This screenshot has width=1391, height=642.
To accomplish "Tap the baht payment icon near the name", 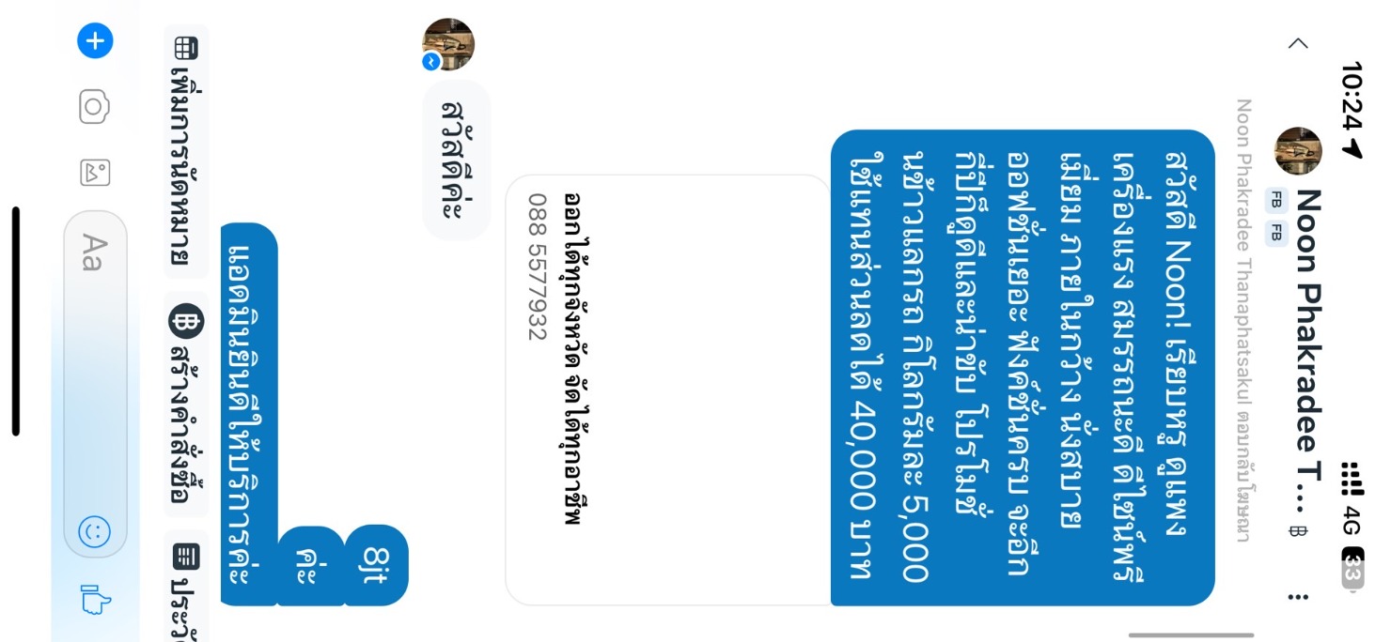I will click(x=1297, y=531).
